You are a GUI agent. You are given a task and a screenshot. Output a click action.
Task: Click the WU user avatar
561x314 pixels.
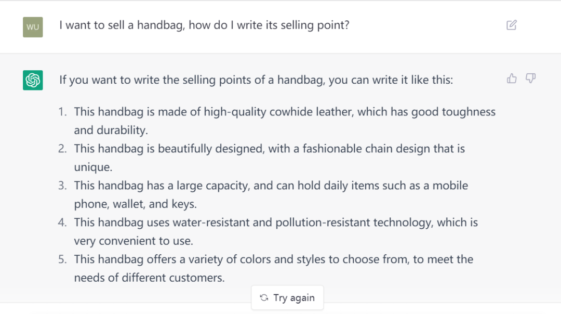point(33,27)
